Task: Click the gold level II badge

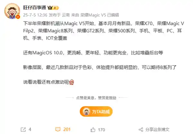Action: [56, 8]
